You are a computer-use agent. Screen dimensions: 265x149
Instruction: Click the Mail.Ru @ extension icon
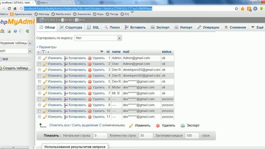point(255,9)
